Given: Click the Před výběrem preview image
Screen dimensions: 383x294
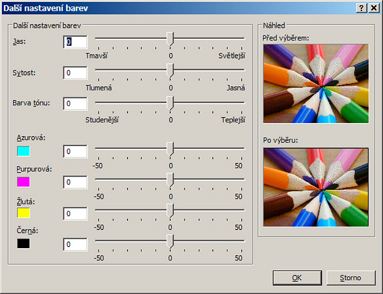Looking at the screenshot, I should pos(316,84).
